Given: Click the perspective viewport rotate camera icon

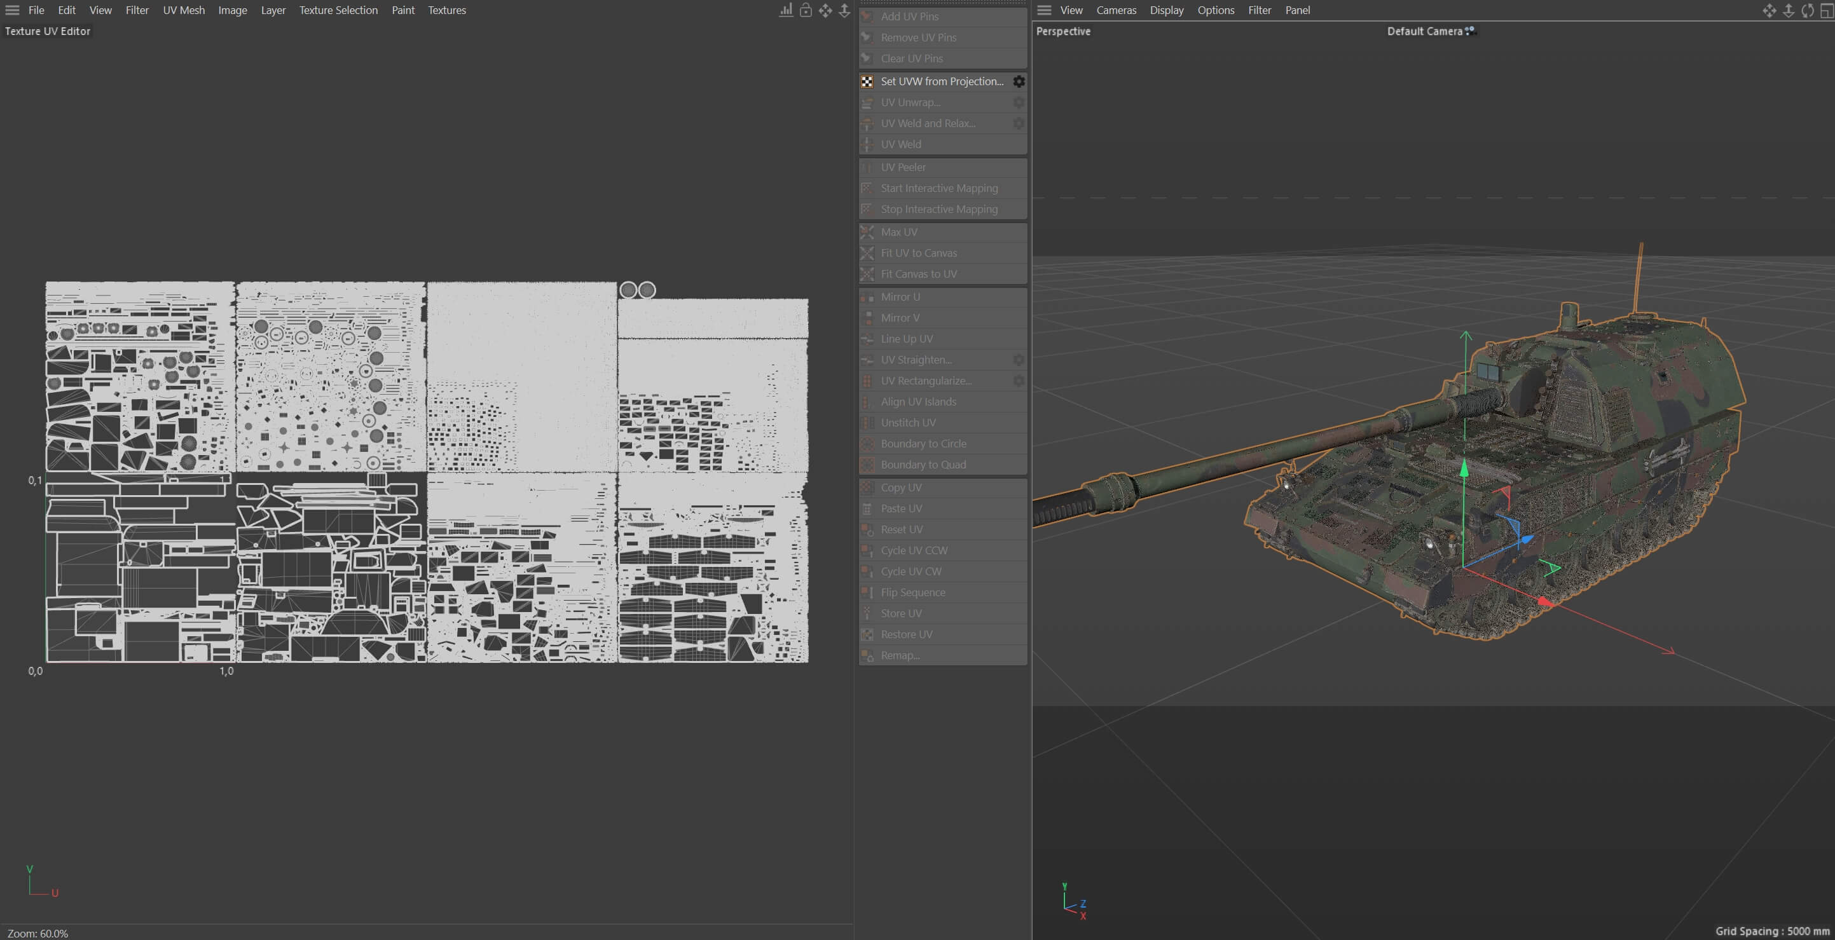Looking at the screenshot, I should click(x=1807, y=10).
